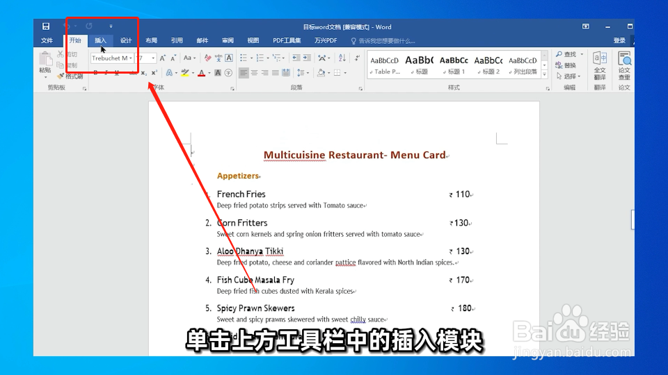Screen dimensions: 668x375
Task: Click the Appetizers heading text
Action: (238, 176)
